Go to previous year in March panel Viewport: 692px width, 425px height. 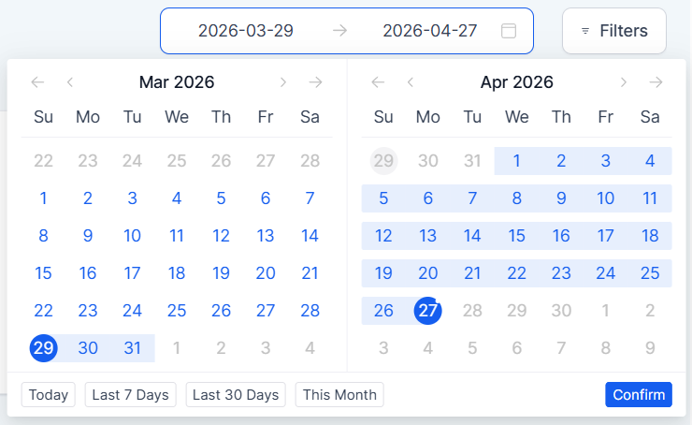[37, 82]
